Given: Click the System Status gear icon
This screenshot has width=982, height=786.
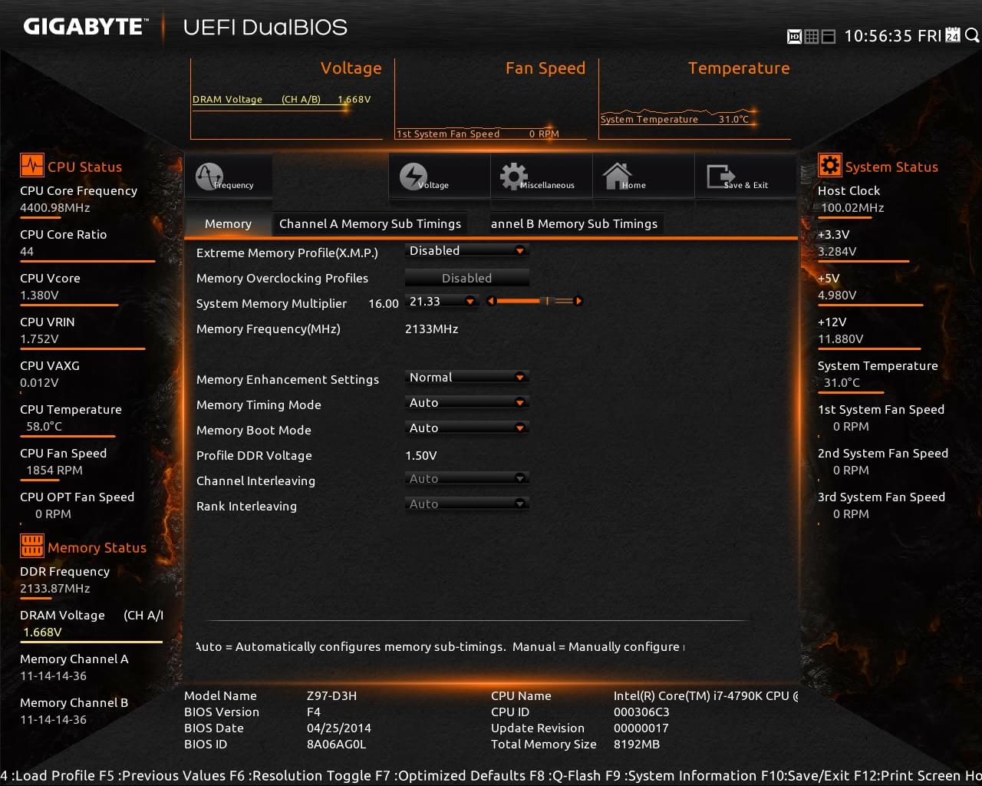Looking at the screenshot, I should pyautogui.click(x=829, y=166).
